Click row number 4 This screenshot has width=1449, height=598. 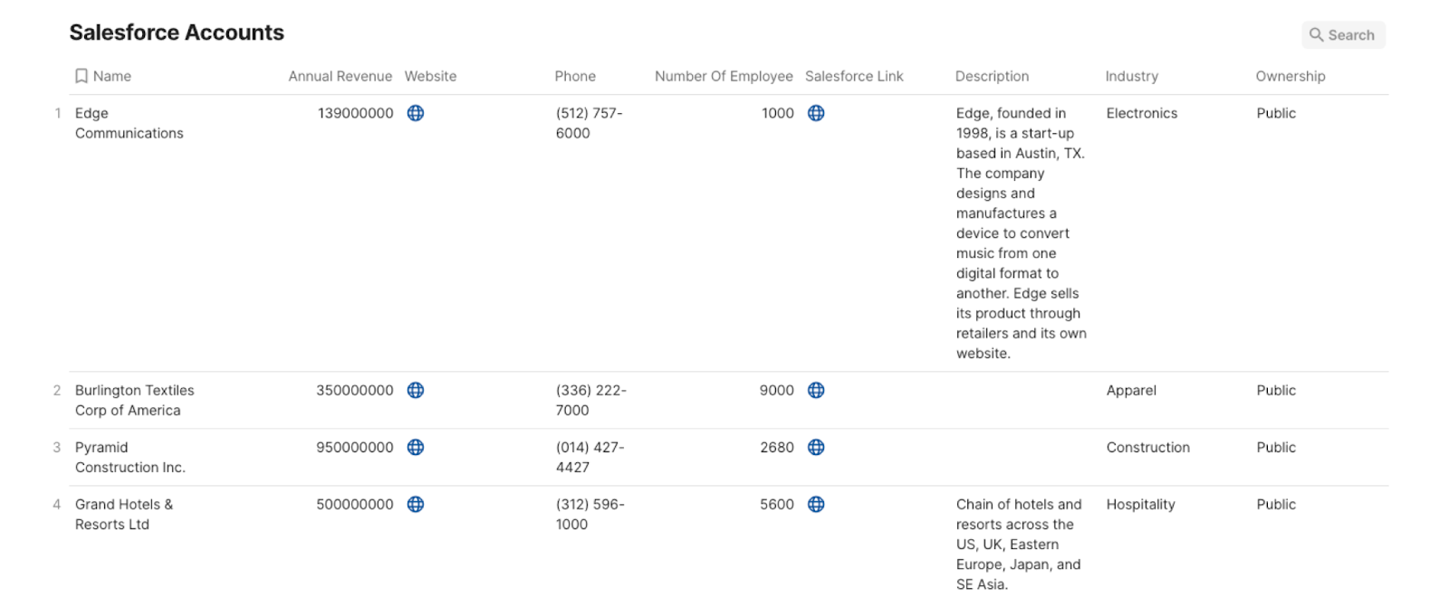coord(57,504)
